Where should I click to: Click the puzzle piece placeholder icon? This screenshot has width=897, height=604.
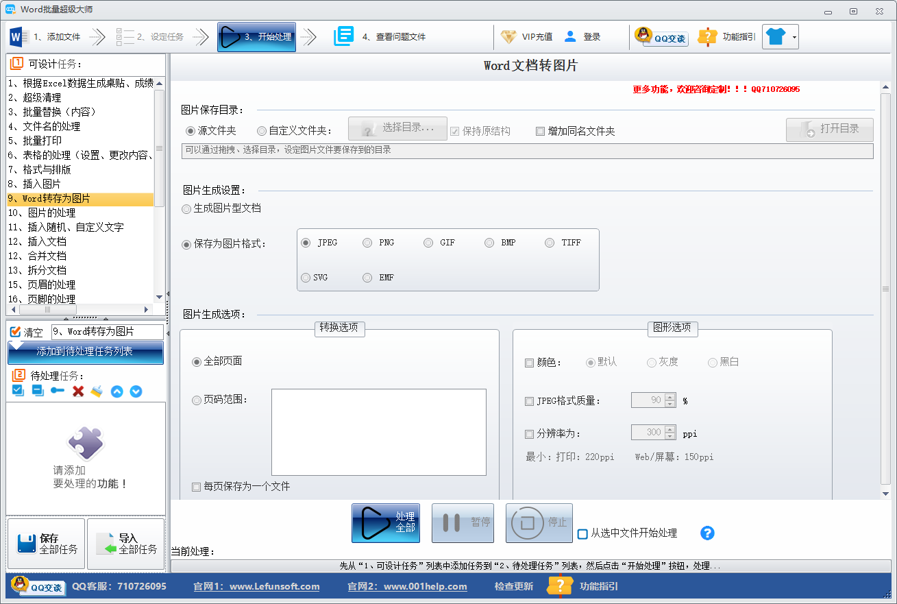[86, 444]
